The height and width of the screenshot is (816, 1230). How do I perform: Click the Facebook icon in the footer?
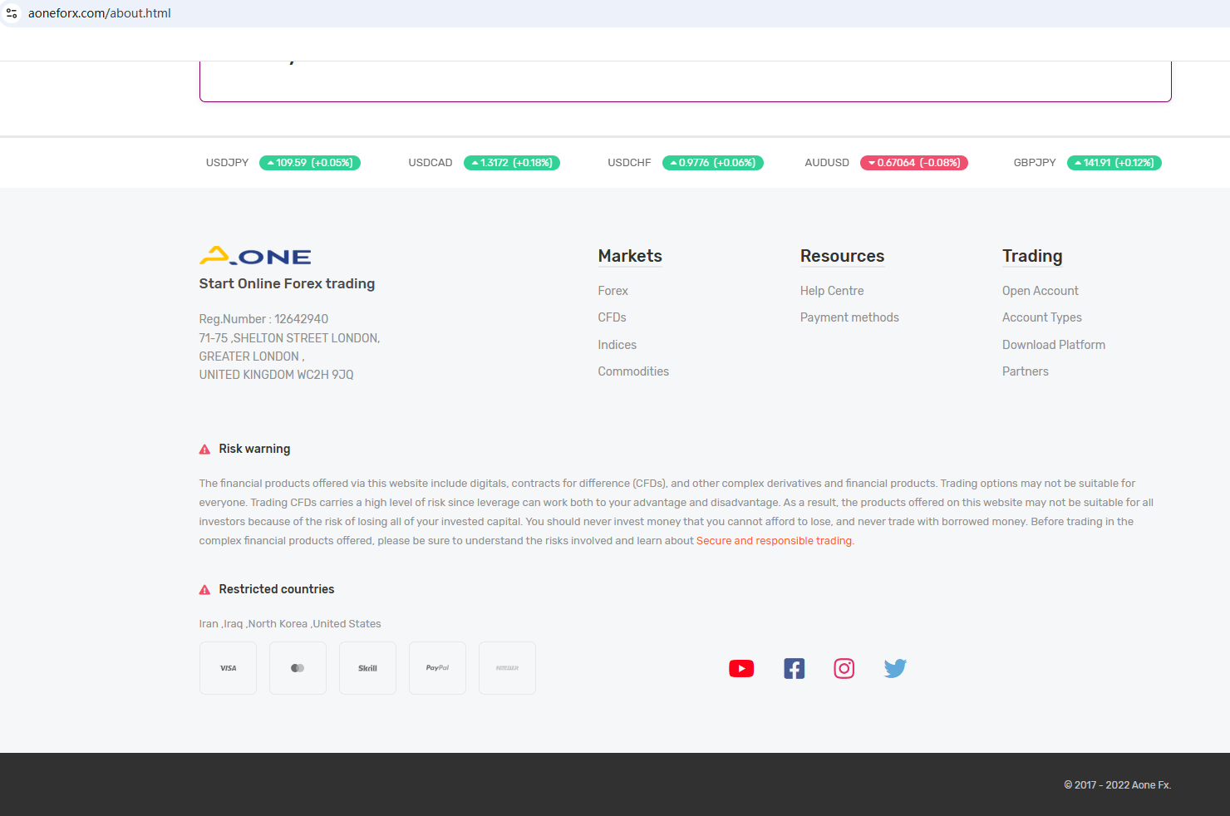[x=794, y=669]
